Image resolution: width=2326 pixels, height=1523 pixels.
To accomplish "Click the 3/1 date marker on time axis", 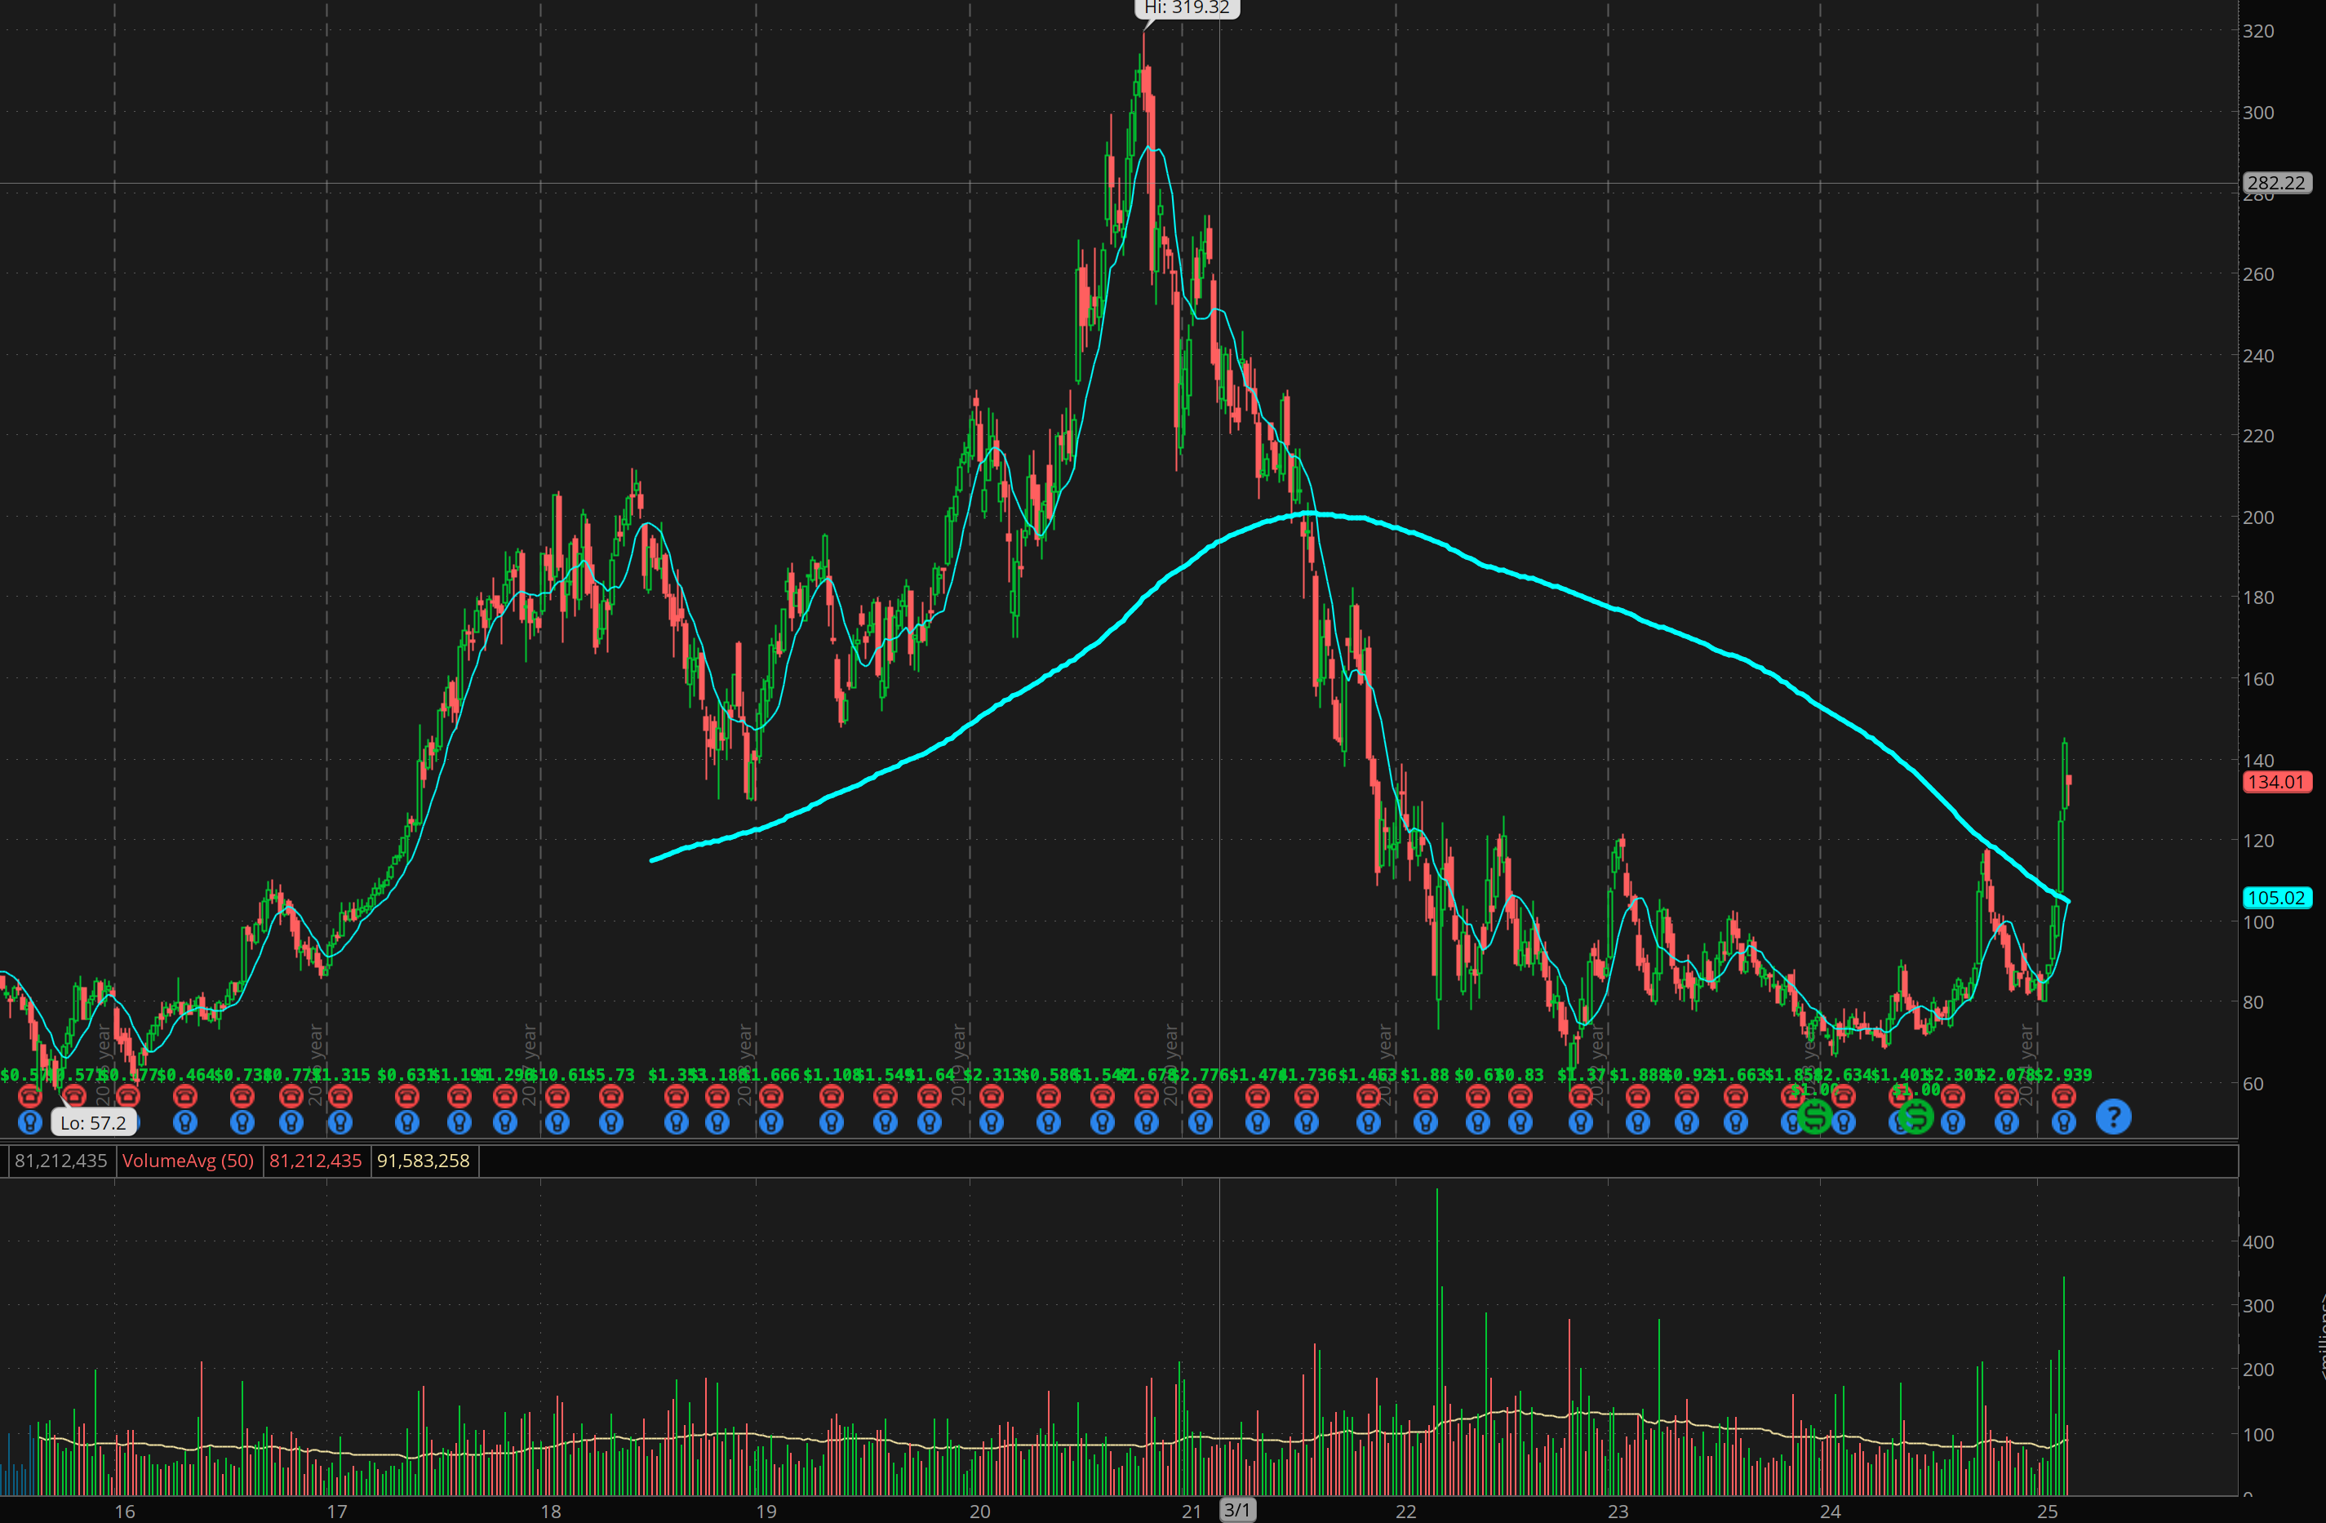I will coord(1236,1510).
